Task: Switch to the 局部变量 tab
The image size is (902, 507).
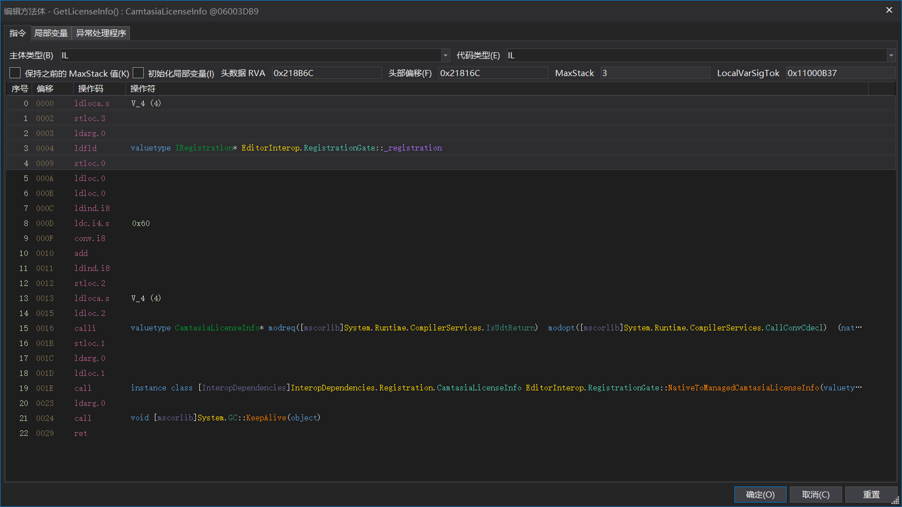Action: point(51,33)
